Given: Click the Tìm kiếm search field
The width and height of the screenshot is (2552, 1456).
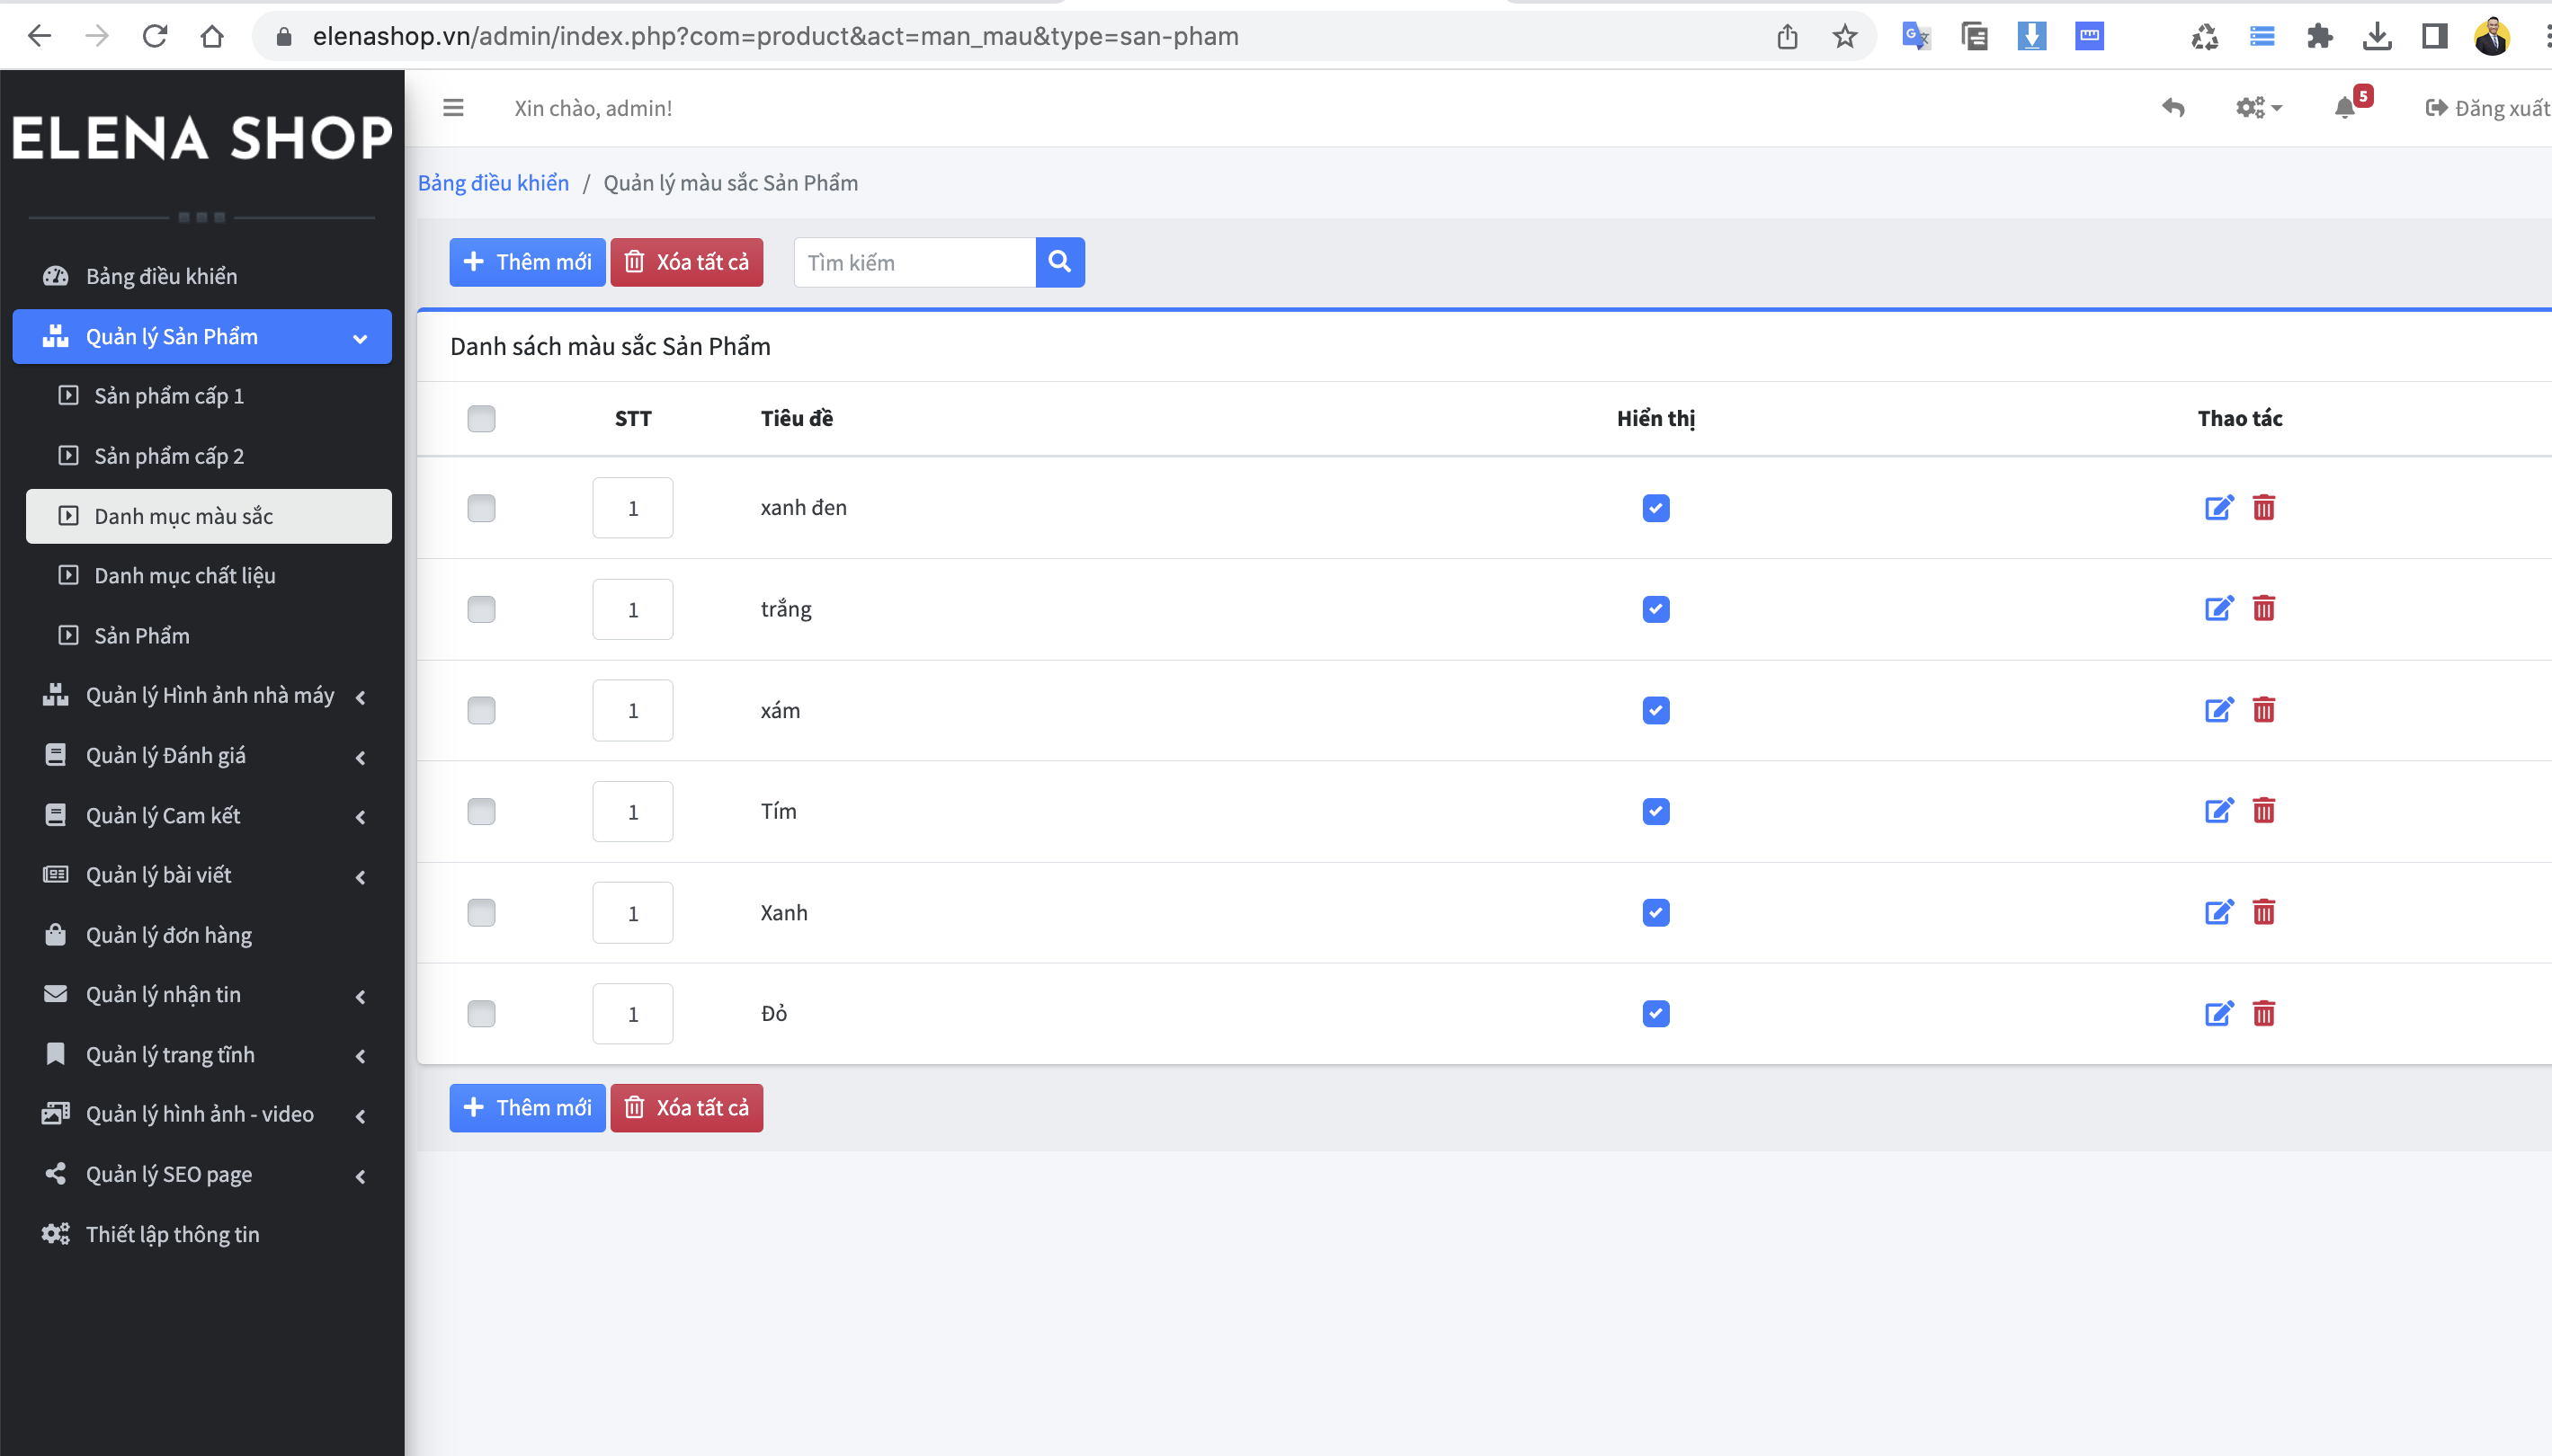Looking at the screenshot, I should (x=915, y=262).
